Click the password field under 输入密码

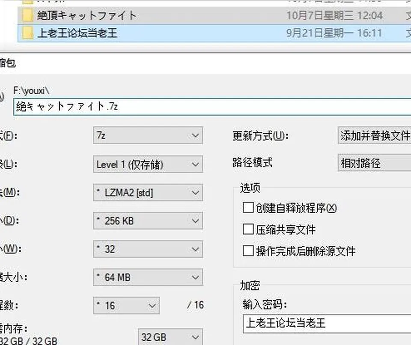pos(327,324)
